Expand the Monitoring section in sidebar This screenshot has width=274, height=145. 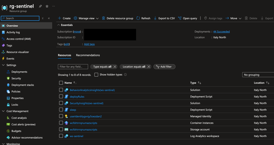point(3,144)
